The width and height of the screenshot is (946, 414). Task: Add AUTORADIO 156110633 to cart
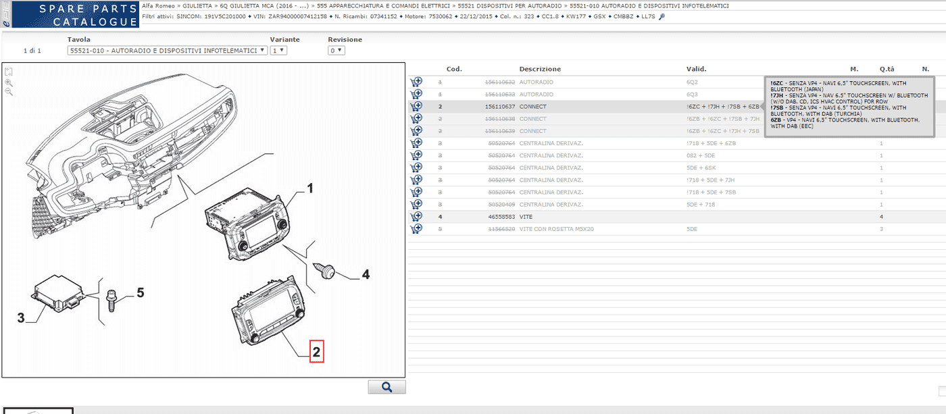pyautogui.click(x=416, y=94)
